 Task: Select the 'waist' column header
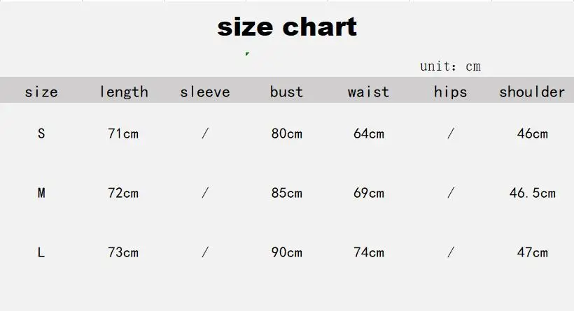click(x=368, y=92)
